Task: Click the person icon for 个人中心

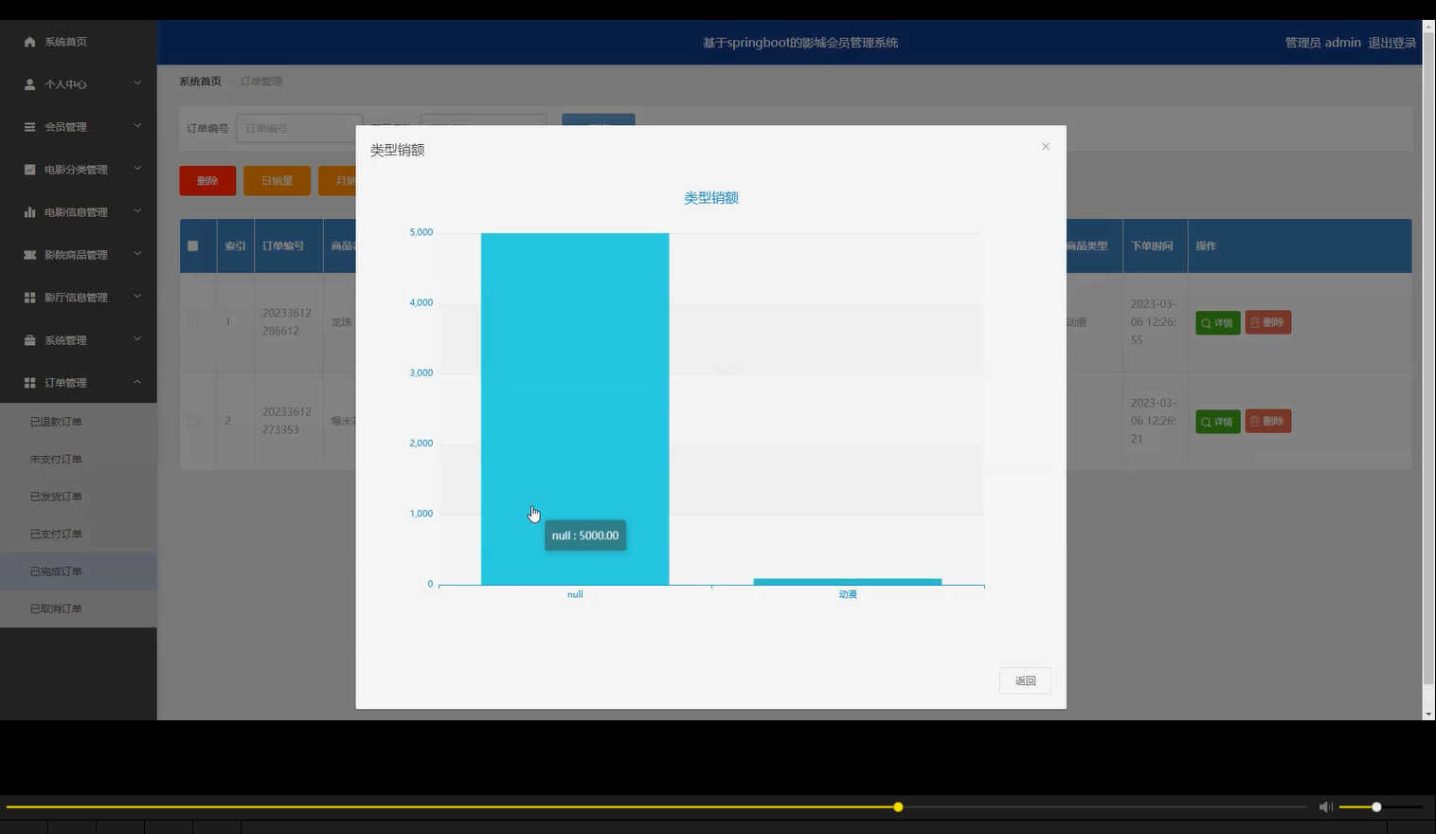Action: coord(29,84)
